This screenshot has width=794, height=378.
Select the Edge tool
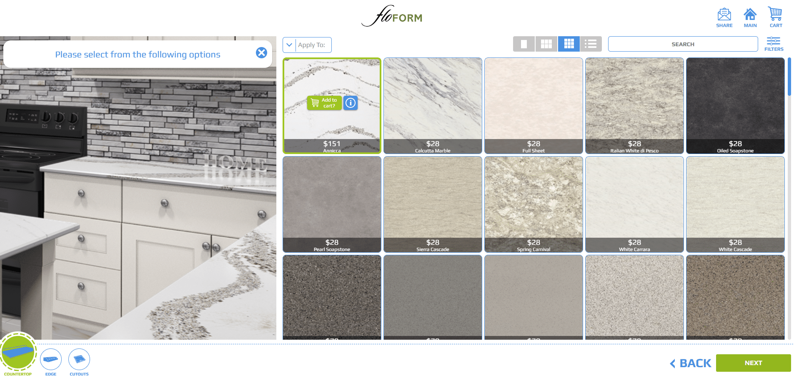coord(50,358)
